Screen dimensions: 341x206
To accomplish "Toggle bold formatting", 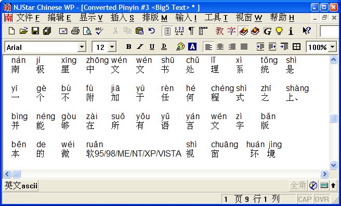I will pos(128,46).
